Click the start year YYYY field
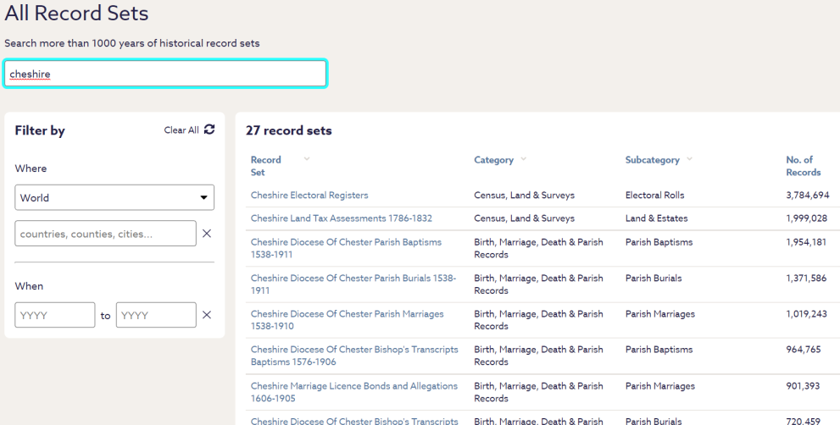The width and height of the screenshot is (840, 425). click(x=54, y=315)
